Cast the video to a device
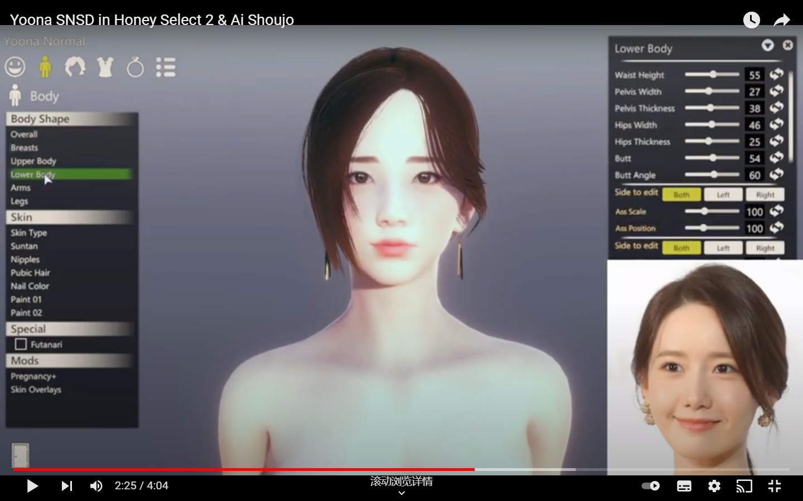The image size is (803, 501). tap(744, 486)
